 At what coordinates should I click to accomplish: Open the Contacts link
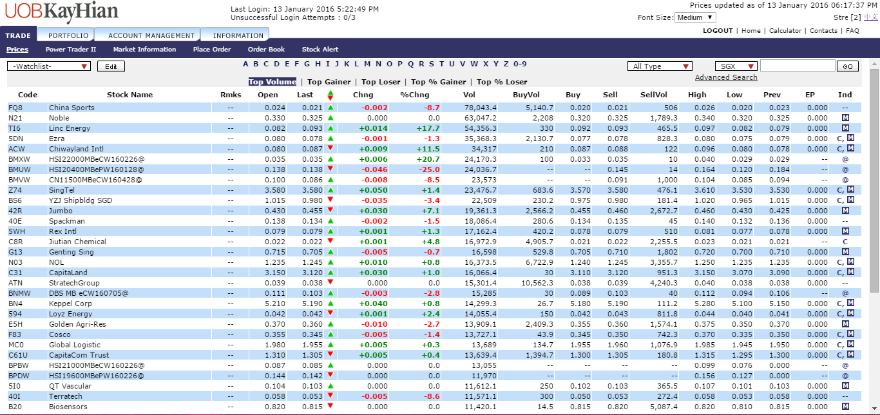pyautogui.click(x=823, y=30)
